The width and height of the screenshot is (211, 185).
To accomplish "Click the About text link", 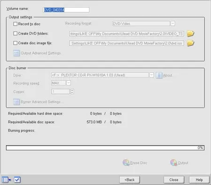I will click(167, 76).
